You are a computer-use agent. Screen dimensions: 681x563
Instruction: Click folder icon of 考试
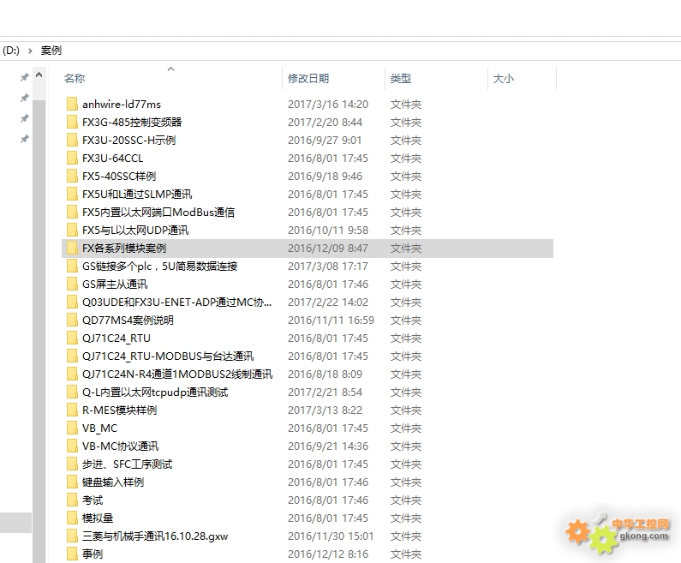coord(72,500)
